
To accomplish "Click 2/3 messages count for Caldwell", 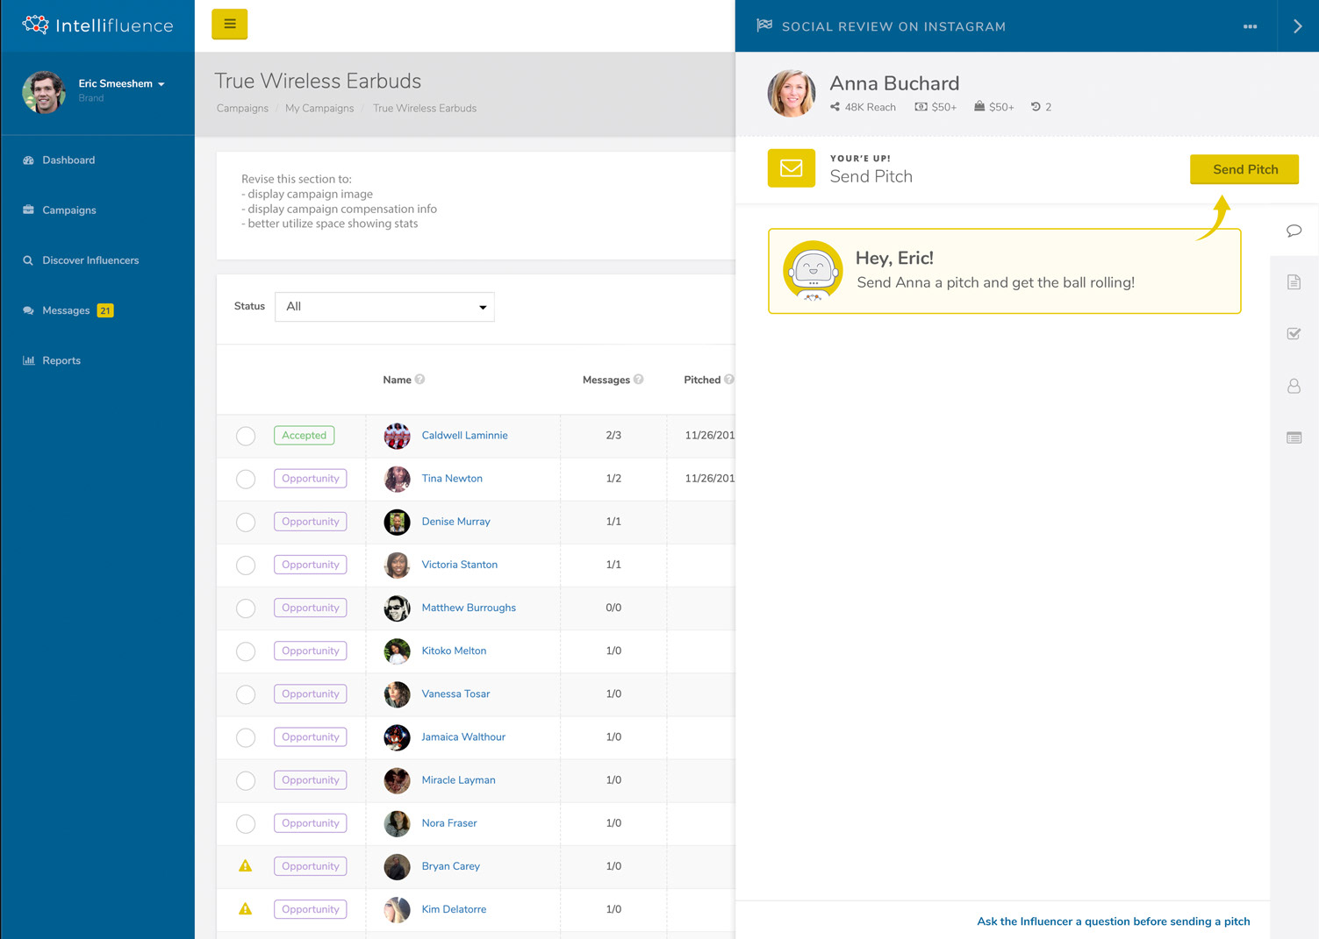I will point(613,435).
